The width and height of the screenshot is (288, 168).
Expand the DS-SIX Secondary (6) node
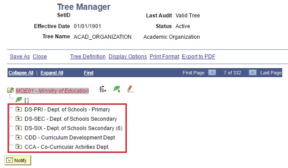(x=19, y=128)
